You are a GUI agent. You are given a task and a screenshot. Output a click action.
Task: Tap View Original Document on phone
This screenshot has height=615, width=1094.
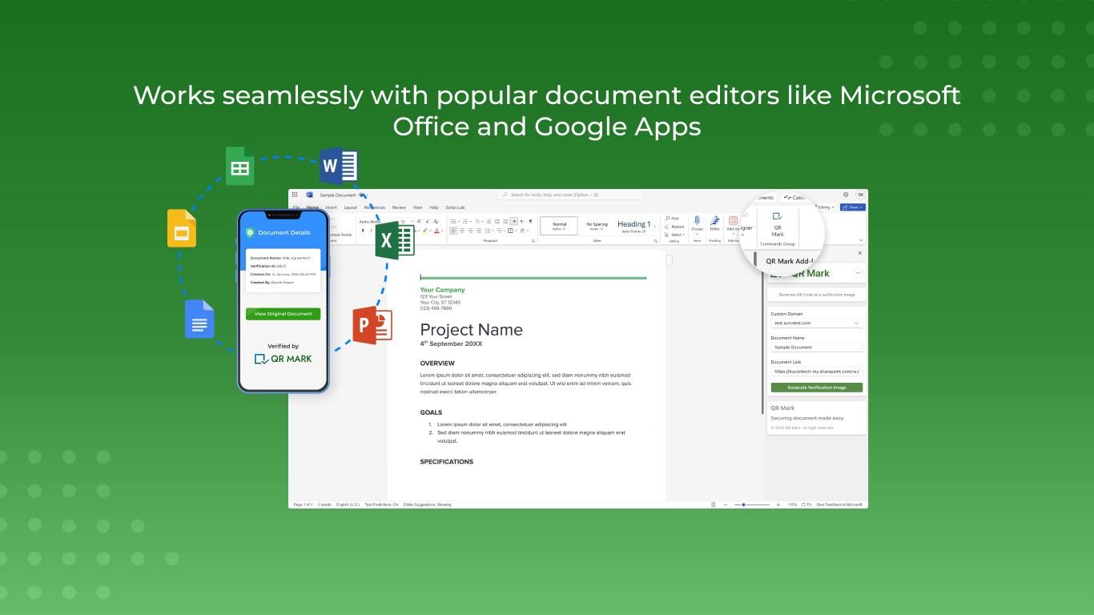pyautogui.click(x=284, y=314)
